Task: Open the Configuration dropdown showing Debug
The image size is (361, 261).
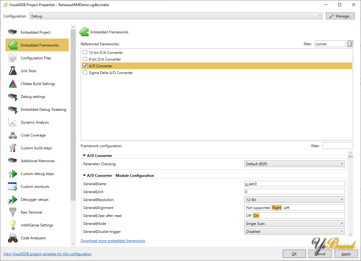Action: point(176,16)
